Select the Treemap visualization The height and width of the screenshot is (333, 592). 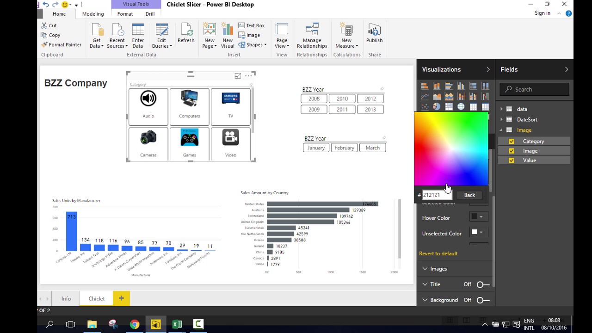tap(449, 107)
